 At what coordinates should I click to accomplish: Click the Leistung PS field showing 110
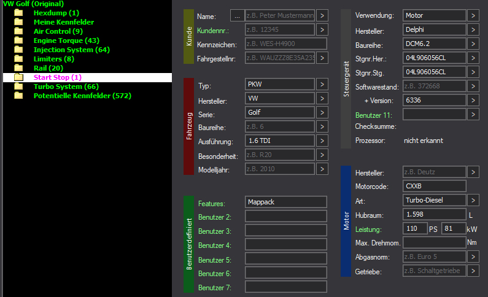[x=415, y=229]
